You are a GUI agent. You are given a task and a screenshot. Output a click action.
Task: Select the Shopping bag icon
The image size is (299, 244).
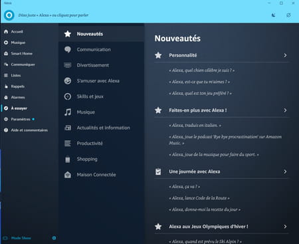pyautogui.click(x=68, y=160)
